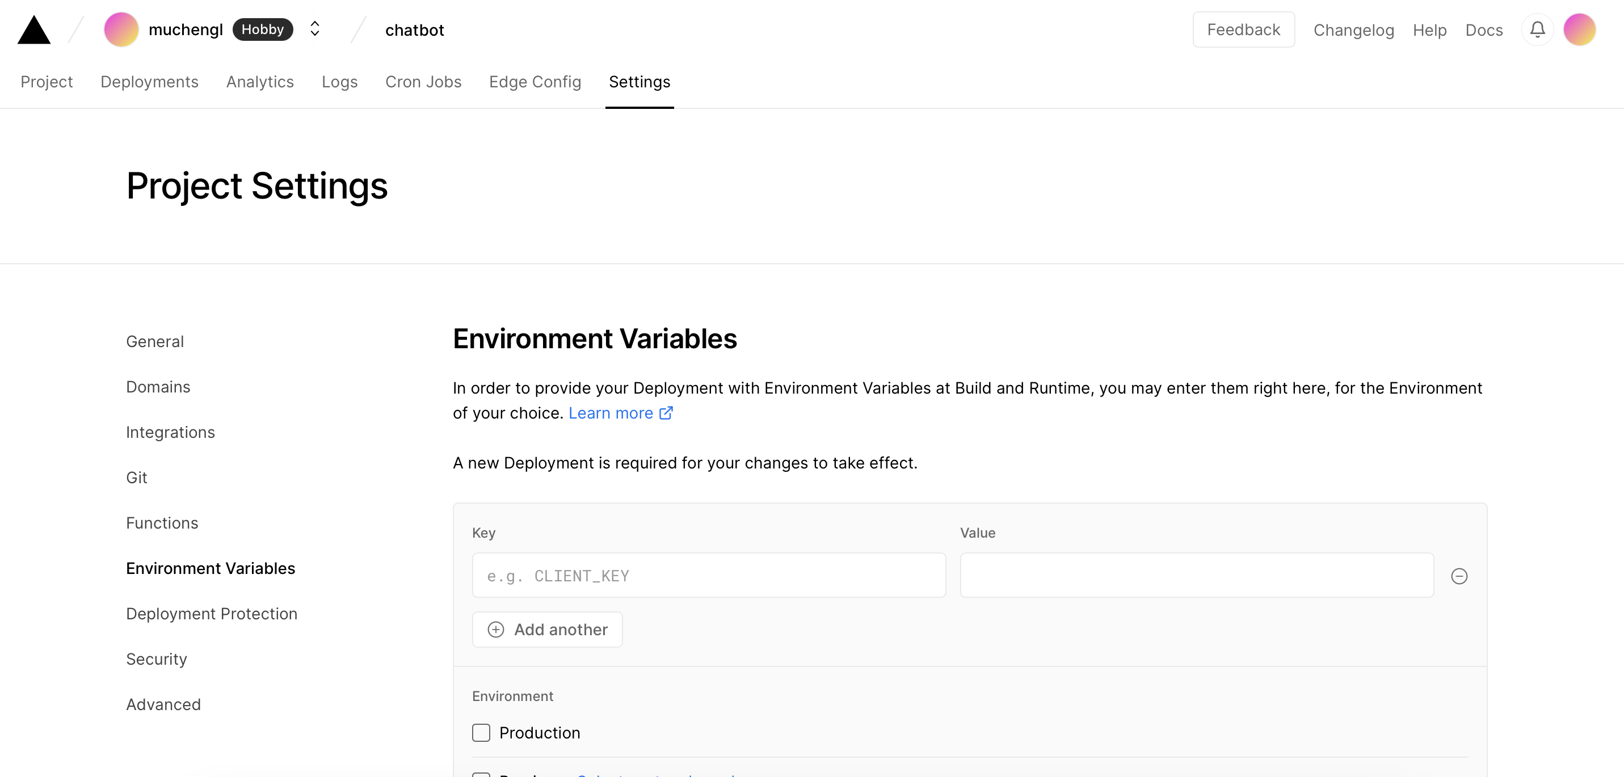Open the Analytics tab
Image resolution: width=1624 pixels, height=777 pixels.
click(260, 82)
